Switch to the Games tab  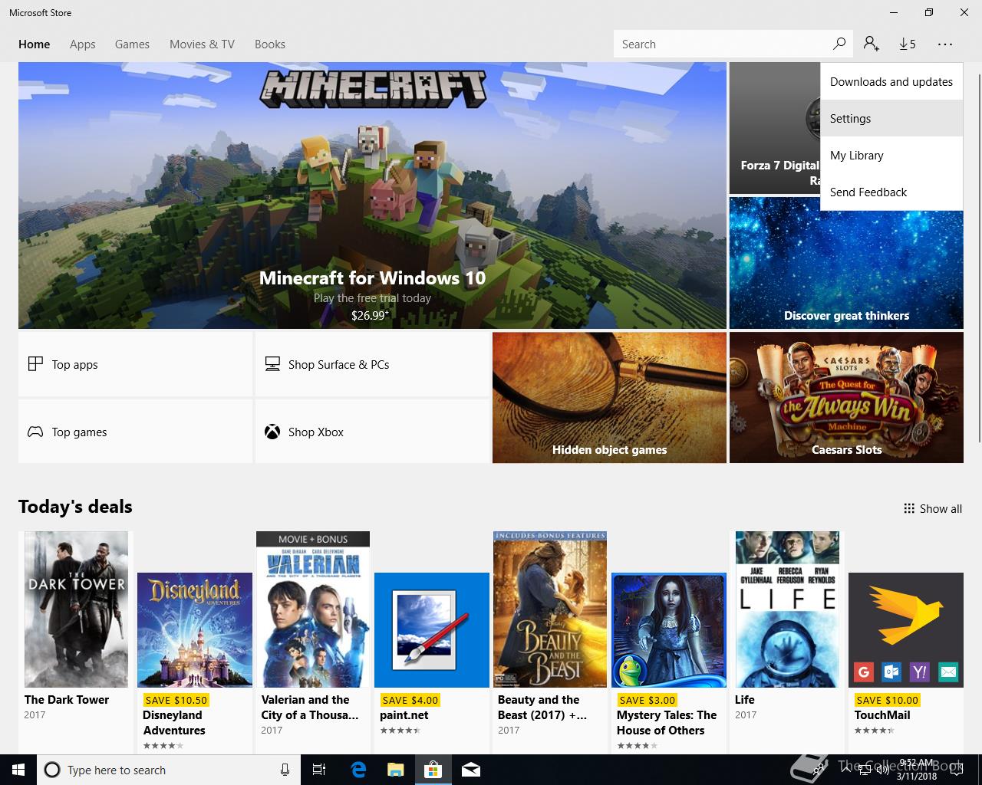point(132,44)
